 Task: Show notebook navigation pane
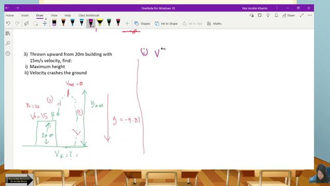8,34
